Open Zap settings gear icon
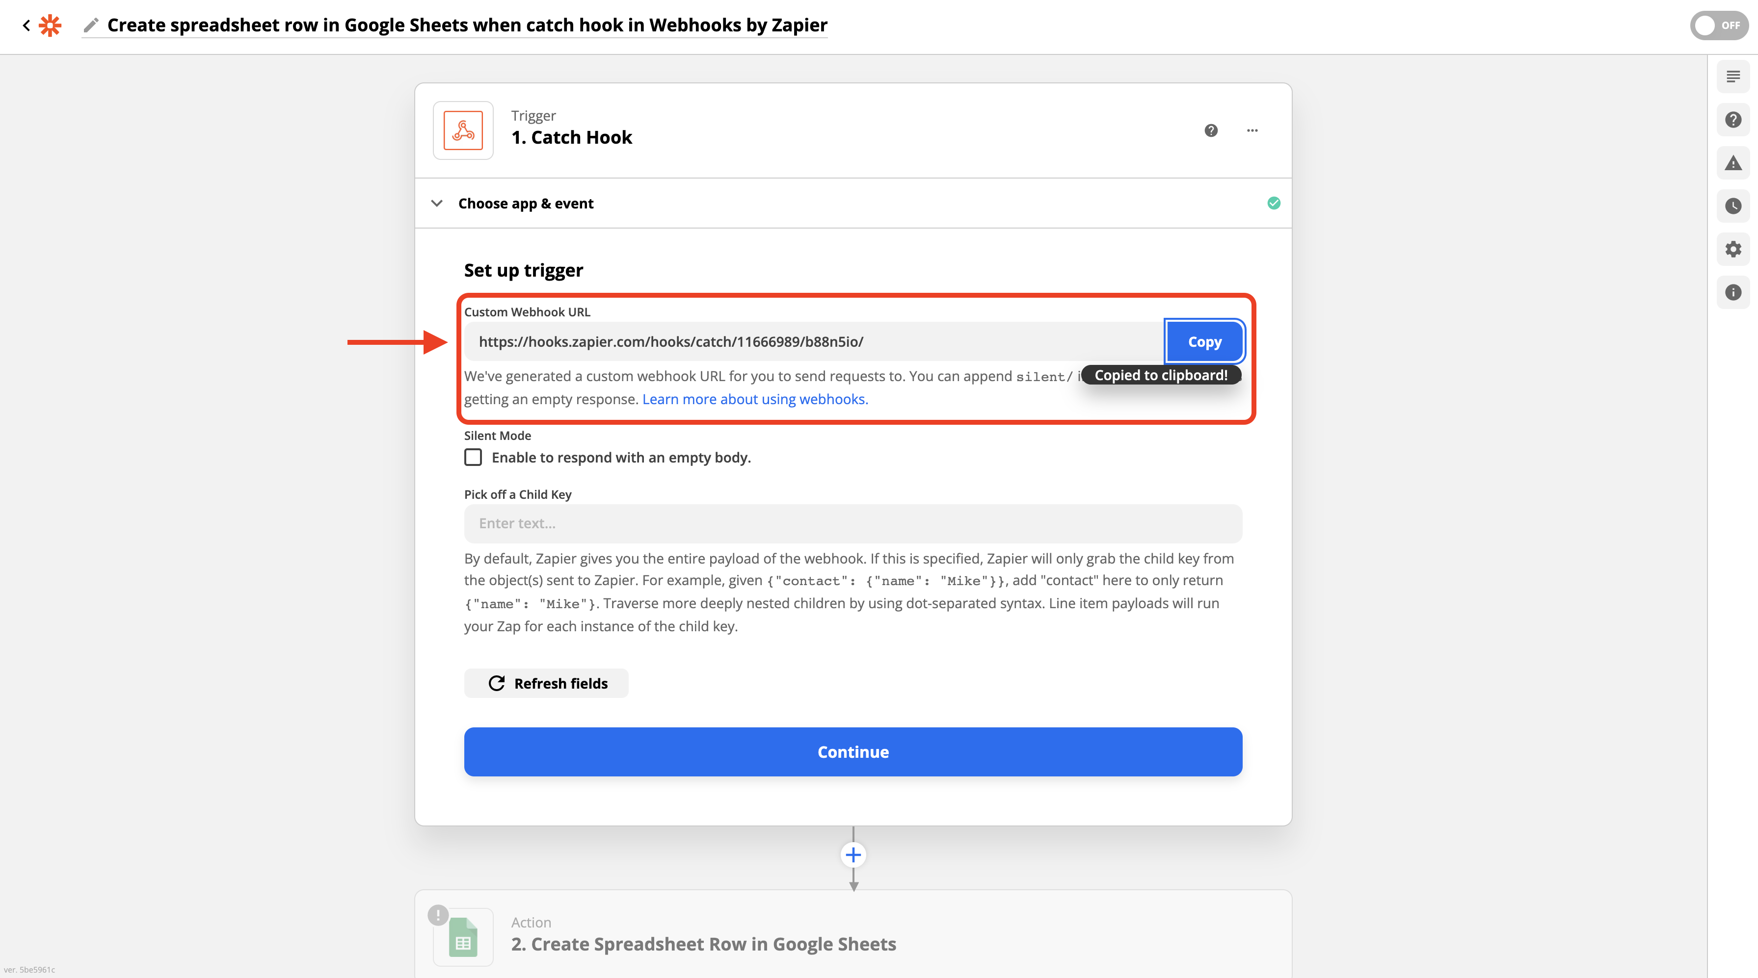1758x978 pixels. point(1733,249)
